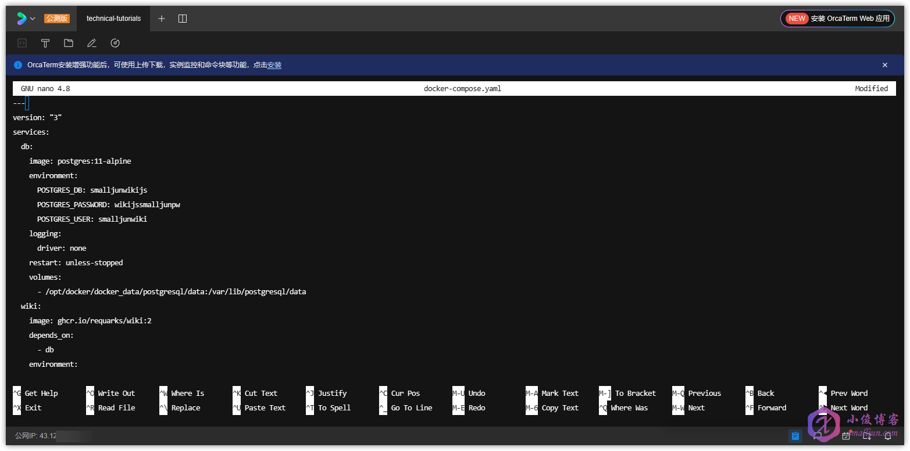Image resolution: width=910 pixels, height=451 pixels.
Task: Click the ^X Exit shortcut
Action: click(x=27, y=408)
